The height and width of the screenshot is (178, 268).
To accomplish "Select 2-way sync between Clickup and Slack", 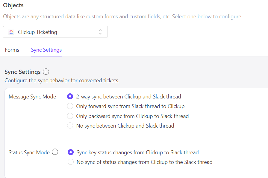I will pyautogui.click(x=70, y=97).
